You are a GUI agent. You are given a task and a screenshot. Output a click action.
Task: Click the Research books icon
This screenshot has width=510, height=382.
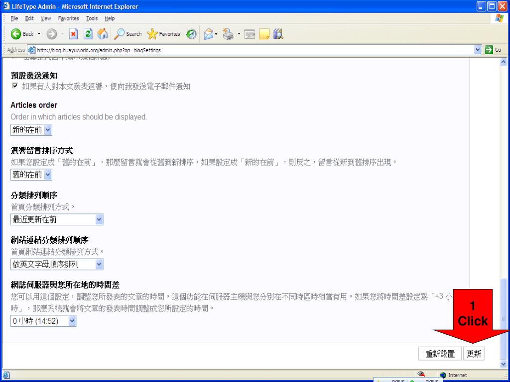tap(278, 34)
